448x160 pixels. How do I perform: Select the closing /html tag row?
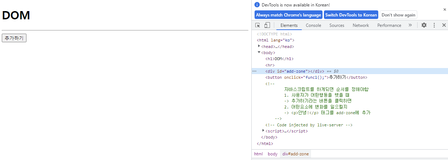tap(265, 144)
